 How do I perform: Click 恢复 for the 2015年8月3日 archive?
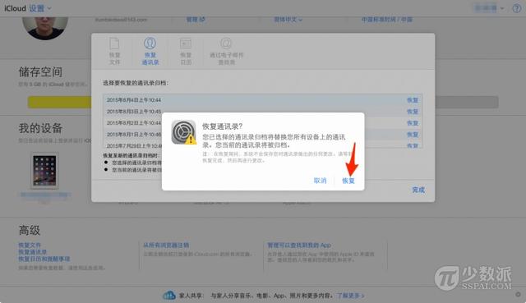[x=413, y=112]
